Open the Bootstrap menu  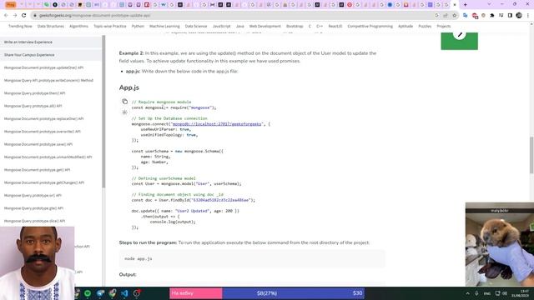[x=295, y=26]
